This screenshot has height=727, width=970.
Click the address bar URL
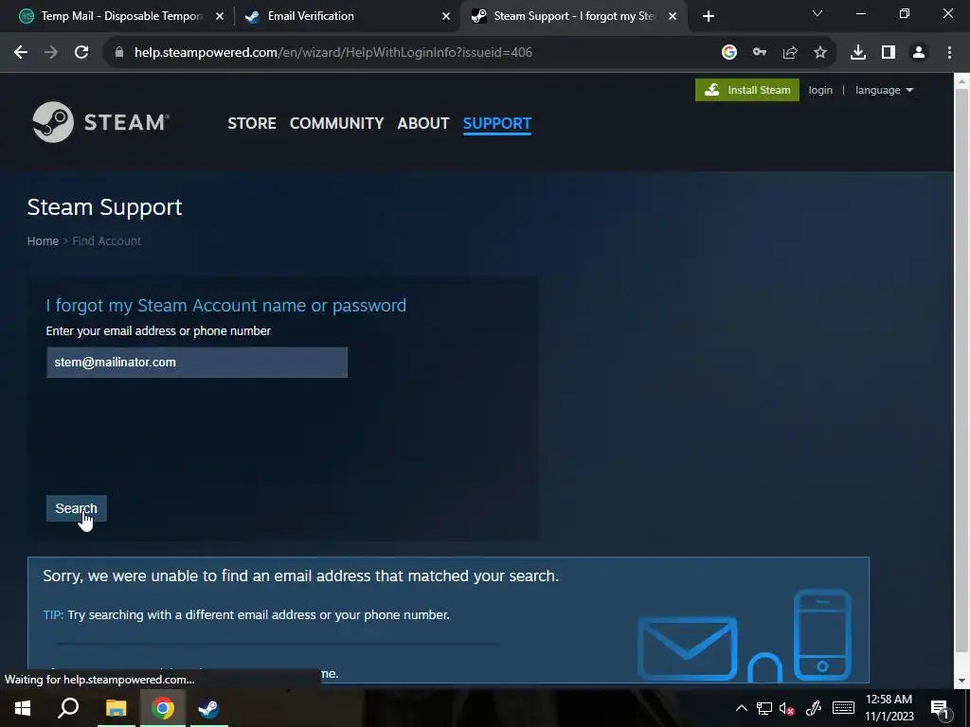[x=332, y=53]
